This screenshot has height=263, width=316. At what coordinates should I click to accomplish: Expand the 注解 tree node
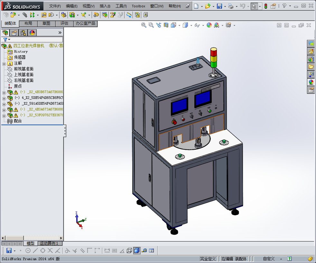click(4, 64)
